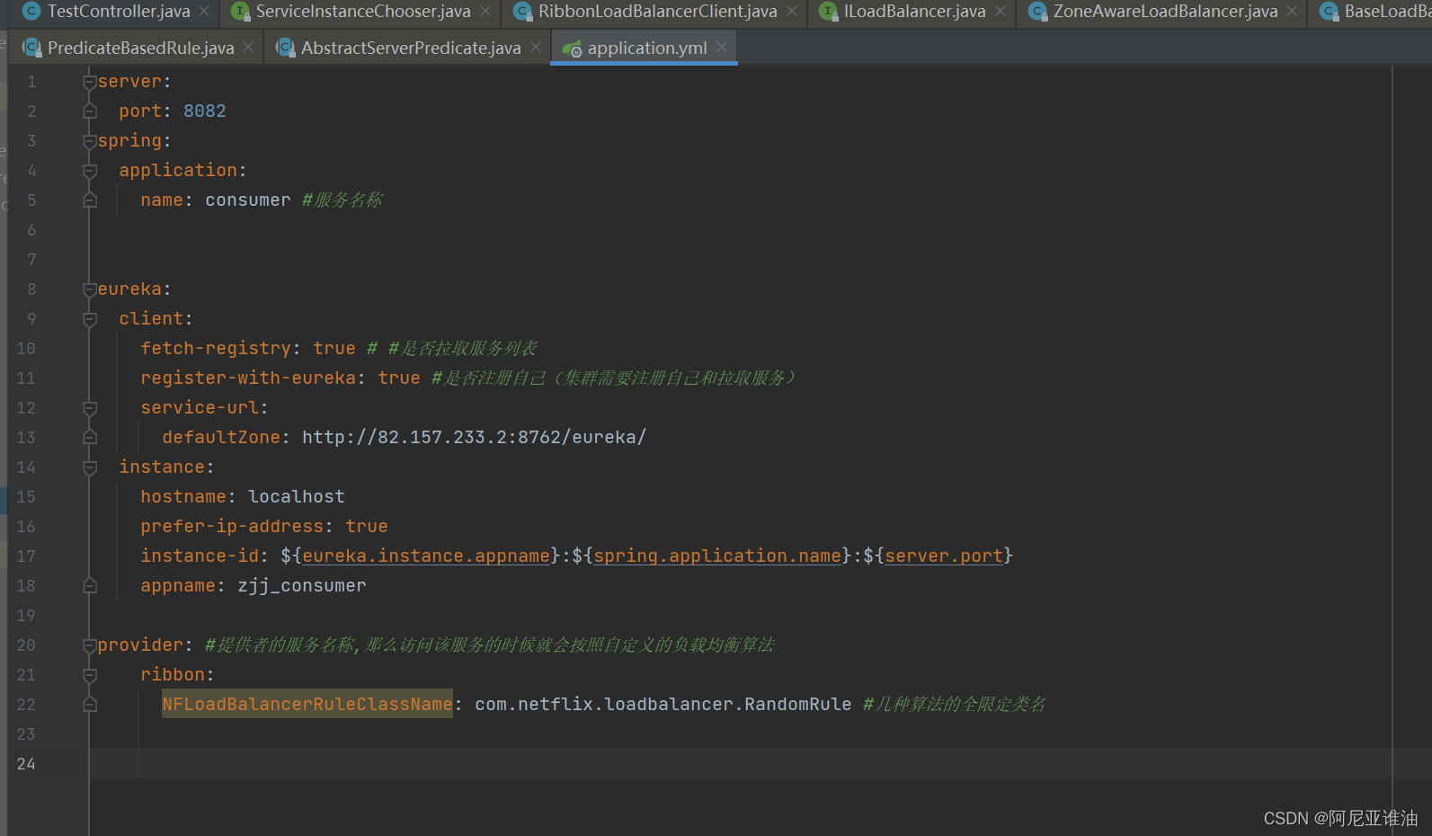Click the TestController.java class icon

(x=31, y=12)
